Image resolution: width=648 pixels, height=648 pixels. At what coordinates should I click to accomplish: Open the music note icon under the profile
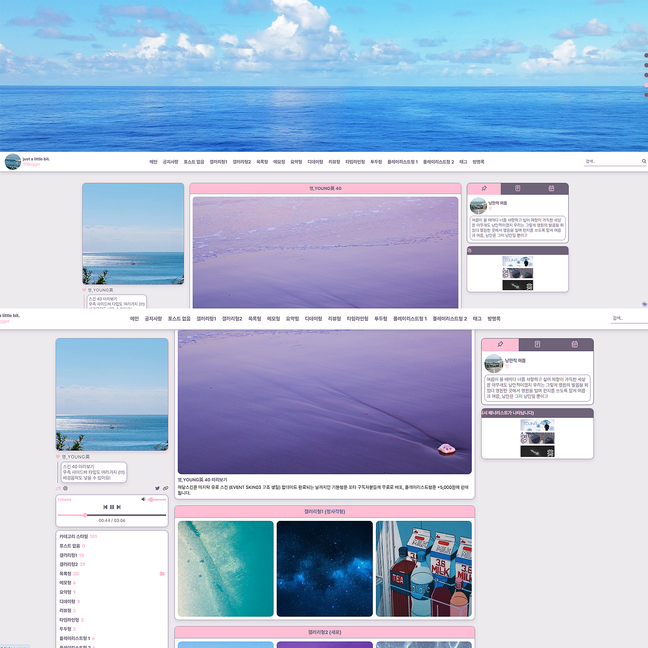coord(58,488)
